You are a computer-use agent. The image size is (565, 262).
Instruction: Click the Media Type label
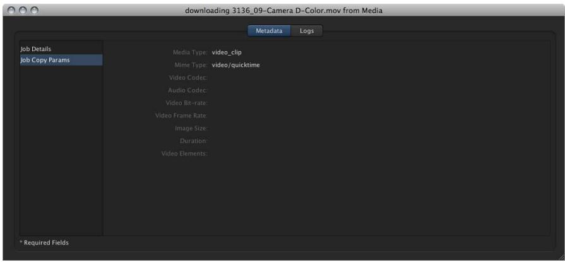tap(190, 52)
